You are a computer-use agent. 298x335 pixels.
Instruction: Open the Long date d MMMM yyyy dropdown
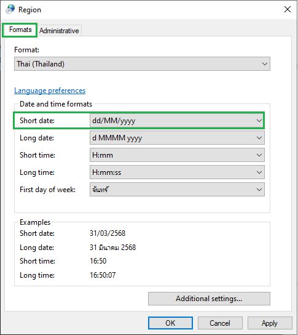177,138
